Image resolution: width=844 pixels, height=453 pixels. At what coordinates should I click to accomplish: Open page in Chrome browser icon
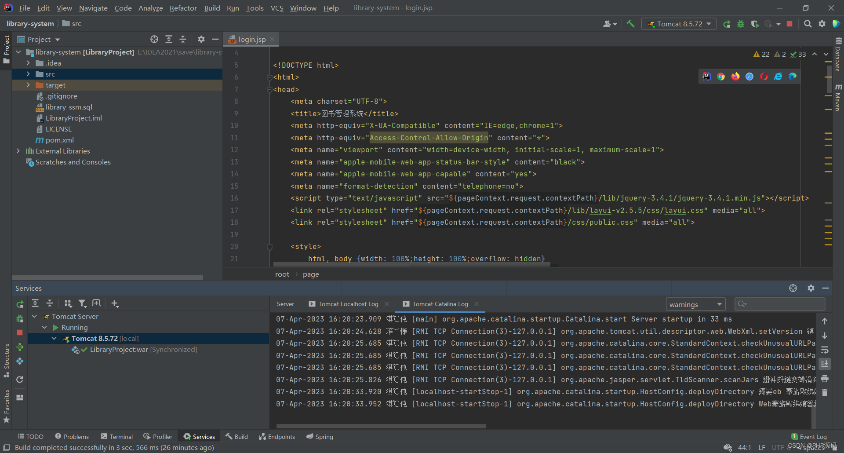click(x=721, y=77)
